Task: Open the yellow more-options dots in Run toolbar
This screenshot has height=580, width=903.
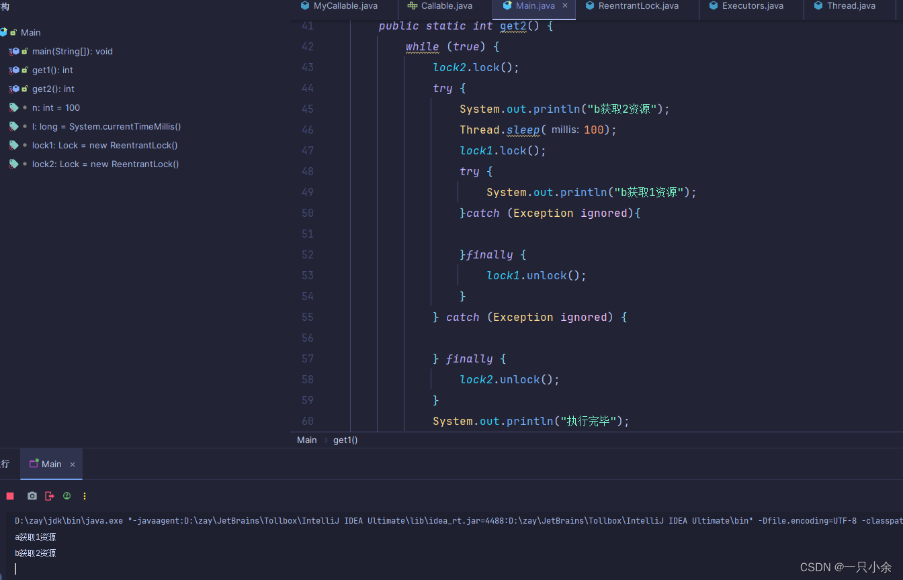Action: pos(85,496)
